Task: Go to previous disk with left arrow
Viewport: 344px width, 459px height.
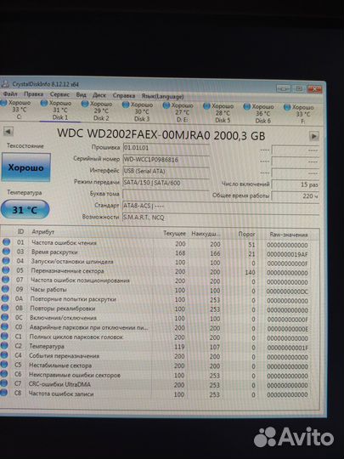Action: pyautogui.click(x=8, y=132)
